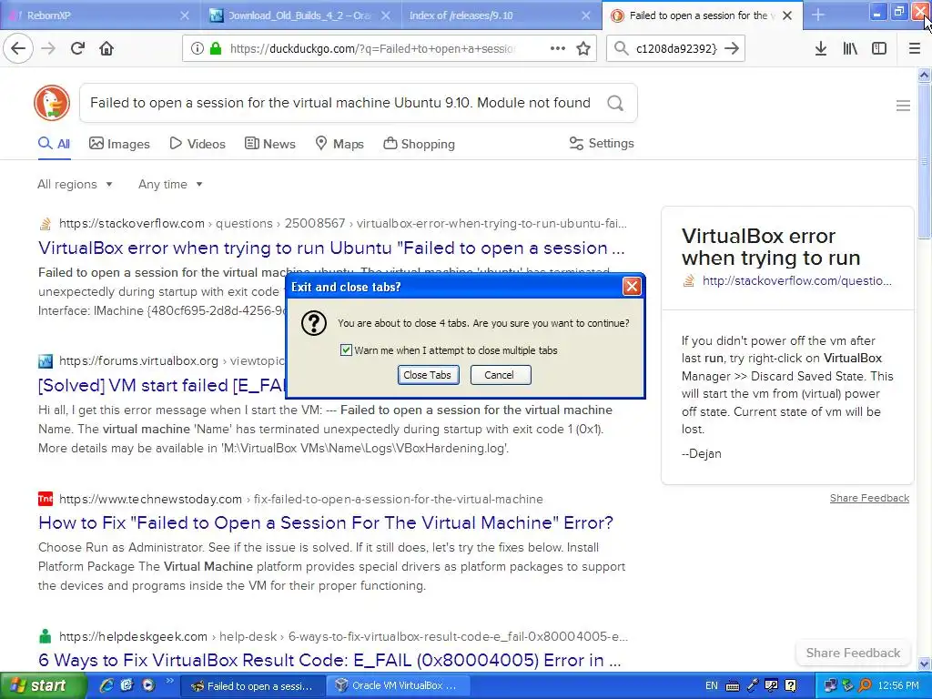Click the forward navigation arrow
Image resolution: width=932 pixels, height=699 pixels.
click(48, 48)
